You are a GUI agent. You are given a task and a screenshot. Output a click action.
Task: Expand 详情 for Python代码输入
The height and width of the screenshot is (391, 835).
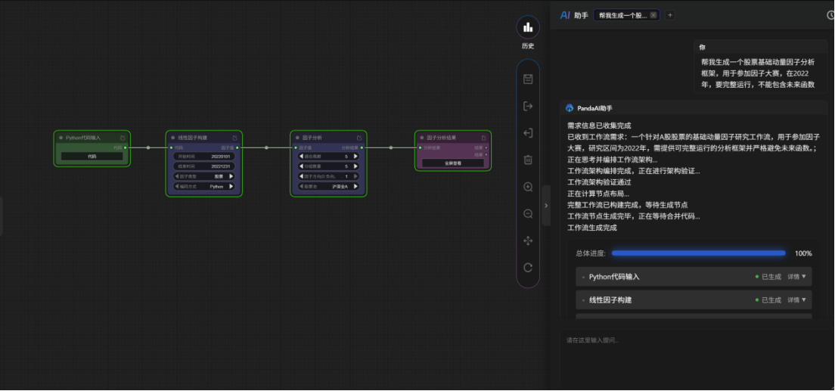click(797, 277)
